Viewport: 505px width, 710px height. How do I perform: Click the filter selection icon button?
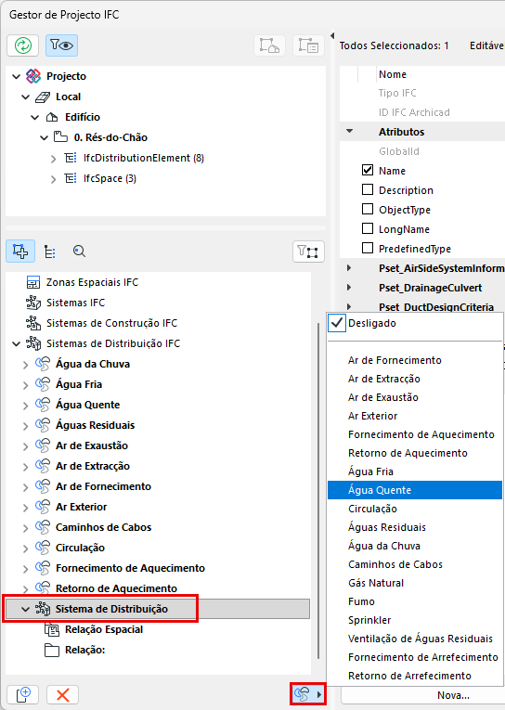[308, 252]
